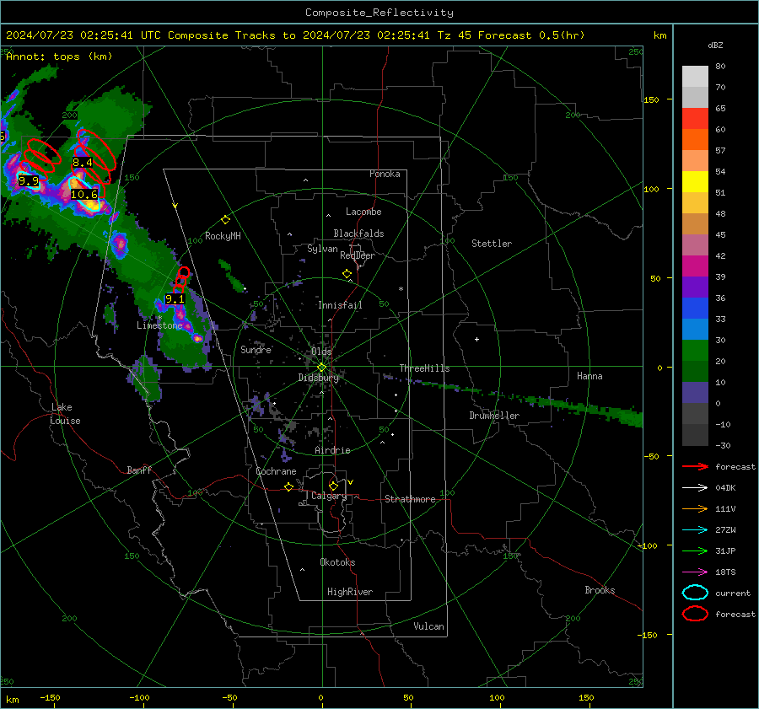Pick the bright green swatch between 30 and 20 dBZ
Image resolution: width=759 pixels, height=709 pixels.
[695, 351]
